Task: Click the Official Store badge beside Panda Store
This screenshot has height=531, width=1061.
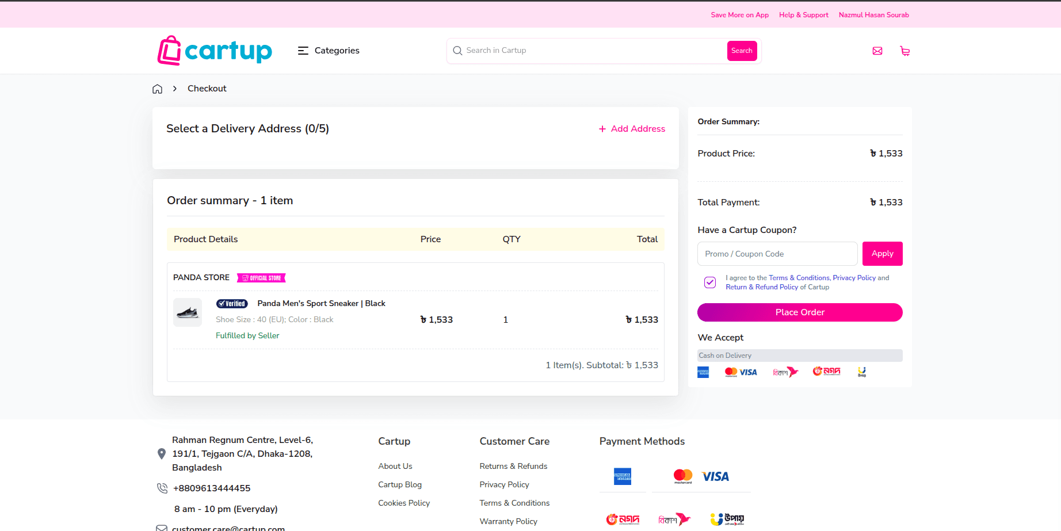Action: pos(261,278)
